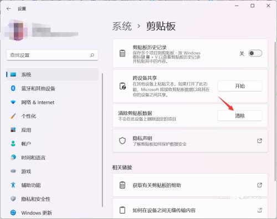Click the 剪贴板历史记录 title text
Image resolution: width=277 pixels, height=219 pixels.
point(150,47)
